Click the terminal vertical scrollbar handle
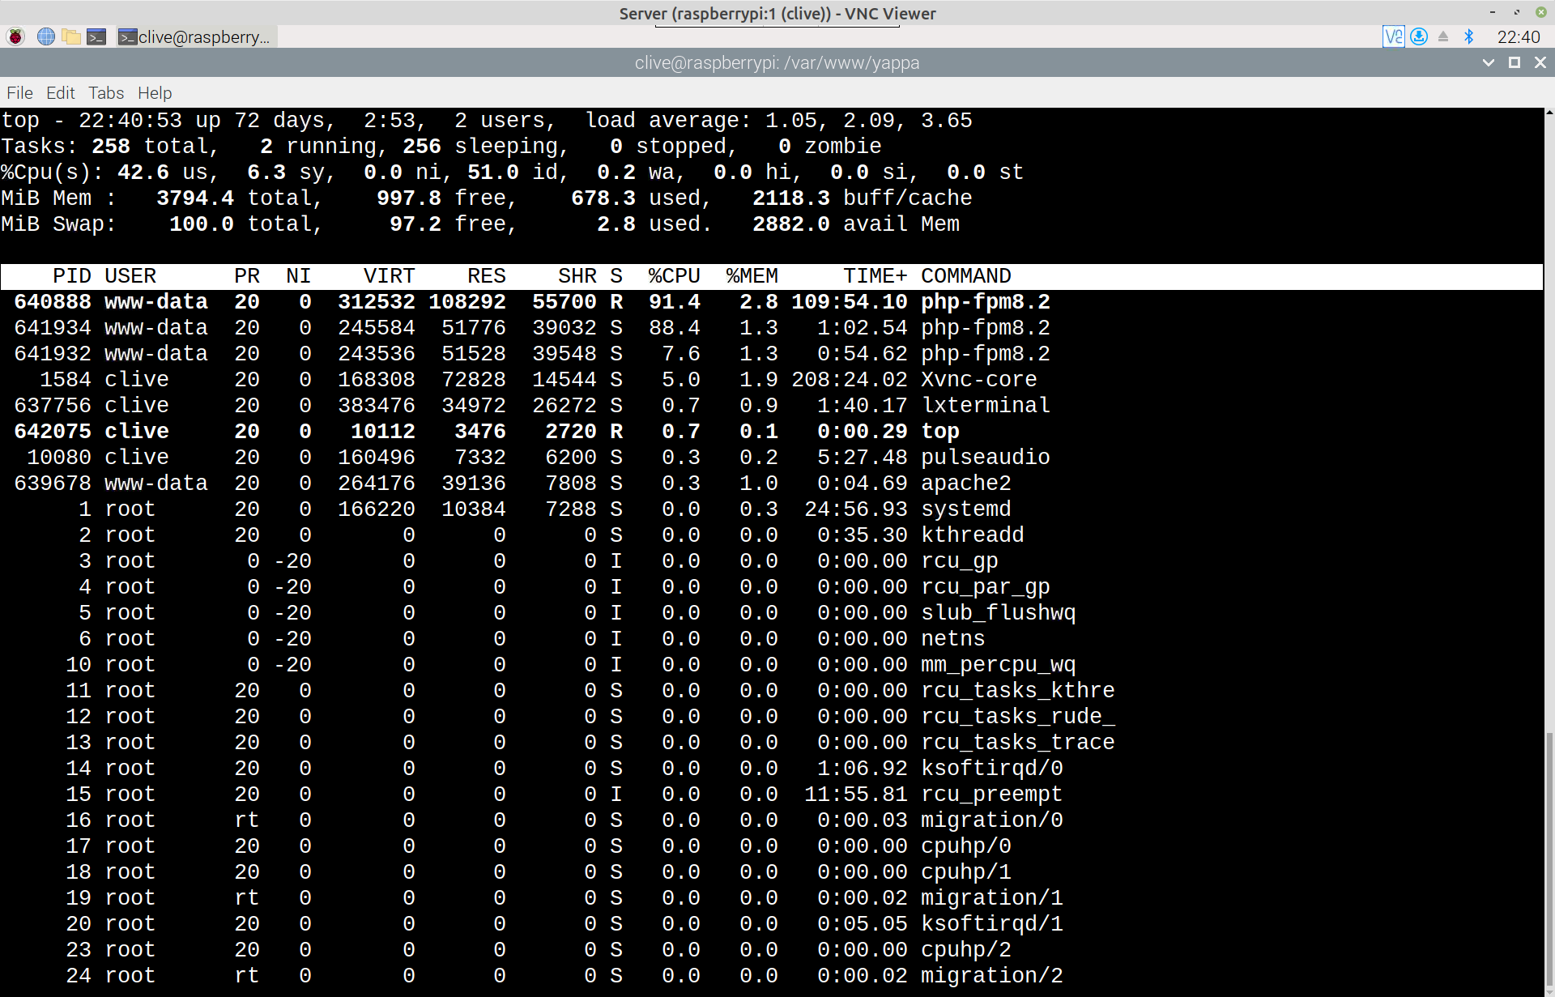 click(1549, 859)
